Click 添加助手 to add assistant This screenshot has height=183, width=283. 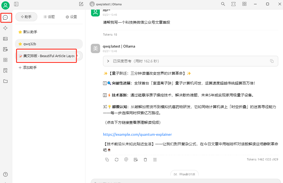(28, 68)
